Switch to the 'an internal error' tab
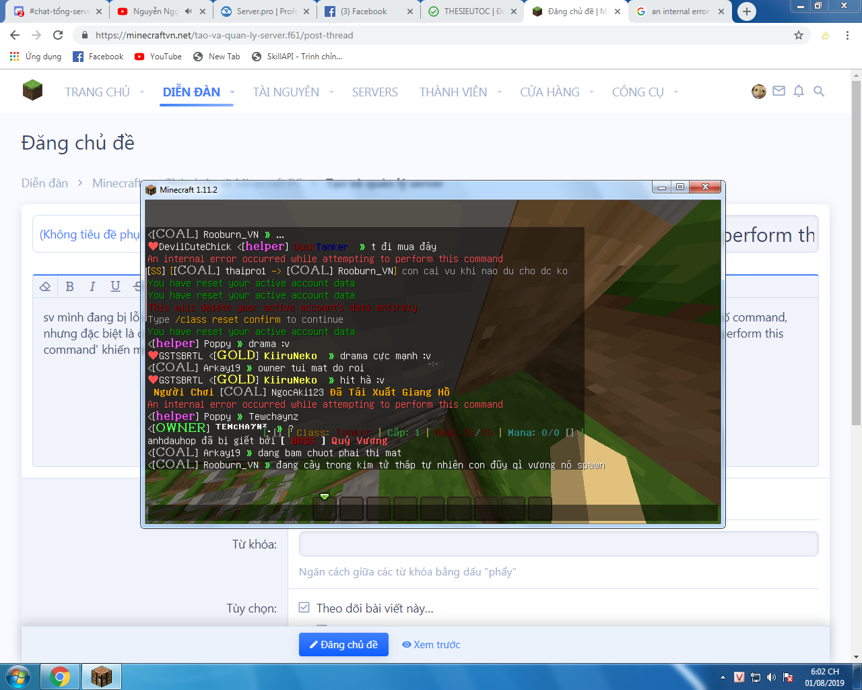 pyautogui.click(x=679, y=11)
